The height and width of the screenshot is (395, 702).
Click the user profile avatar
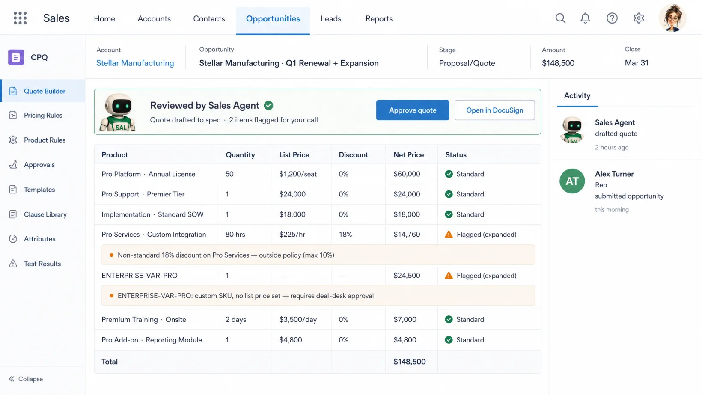[x=672, y=18]
